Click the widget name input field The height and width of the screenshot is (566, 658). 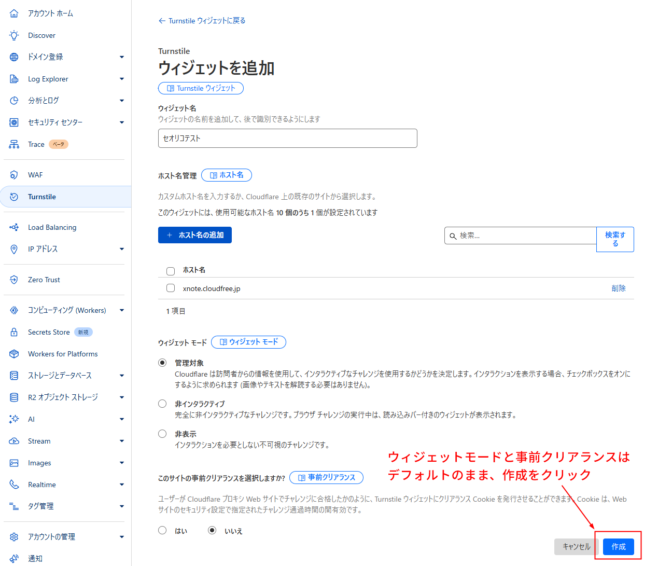288,139
